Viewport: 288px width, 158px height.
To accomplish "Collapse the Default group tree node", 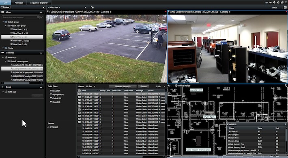I will 3,22.
